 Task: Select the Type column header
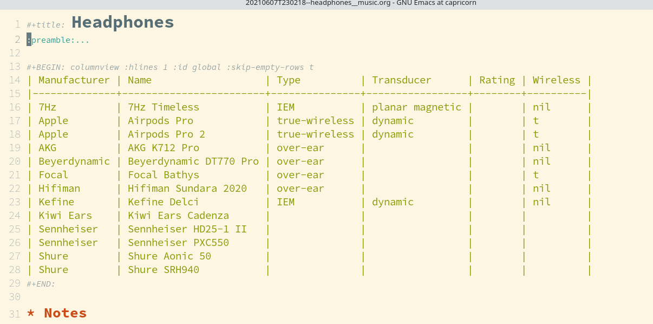(289, 80)
